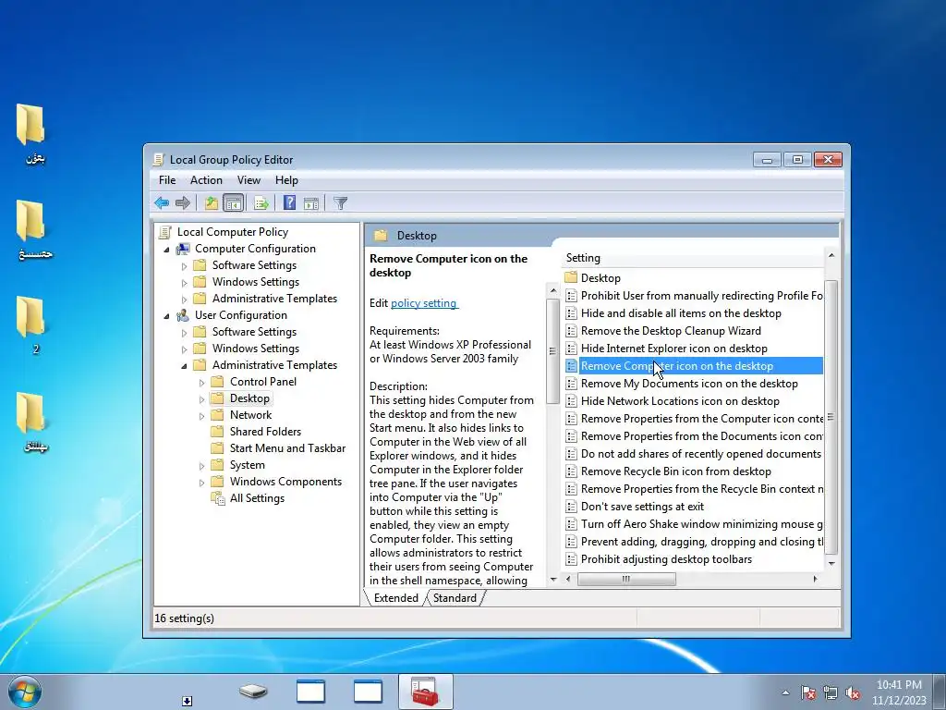Select the Network folder in the tree

(x=250, y=415)
